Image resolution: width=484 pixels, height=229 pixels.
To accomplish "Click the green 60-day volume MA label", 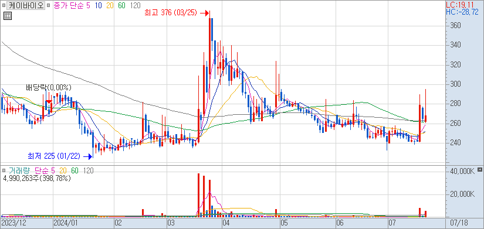I will pyautogui.click(x=75, y=170).
